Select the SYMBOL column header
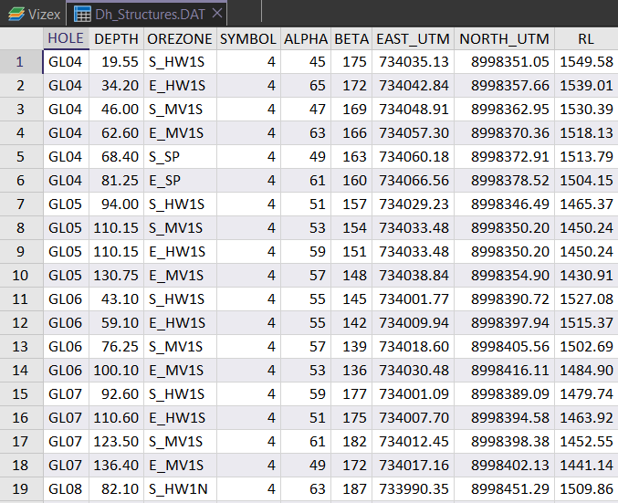The width and height of the screenshot is (618, 503). coord(248,38)
